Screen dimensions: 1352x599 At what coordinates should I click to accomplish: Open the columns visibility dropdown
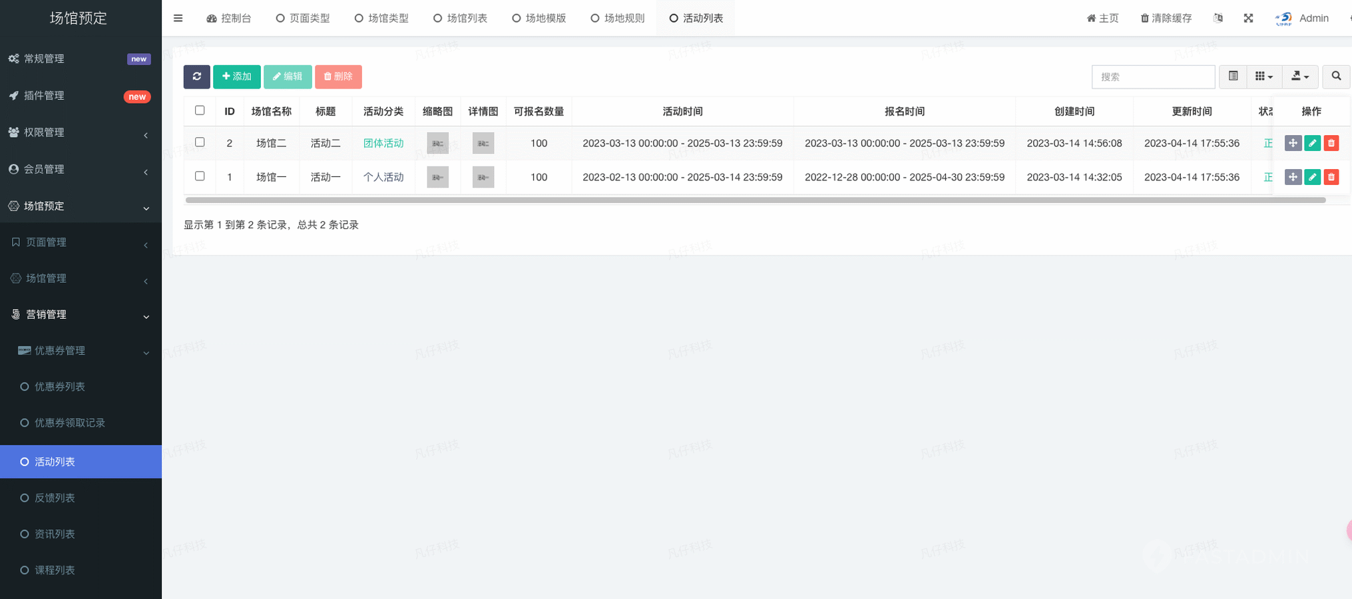(1263, 77)
